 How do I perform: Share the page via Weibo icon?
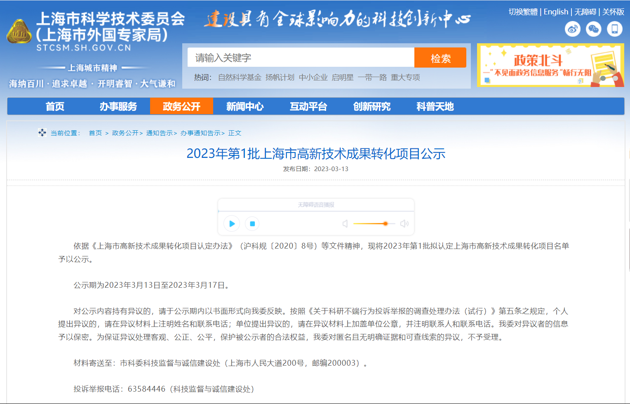point(572,29)
